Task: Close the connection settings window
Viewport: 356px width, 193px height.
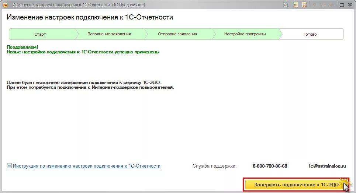Action: (350, 5)
